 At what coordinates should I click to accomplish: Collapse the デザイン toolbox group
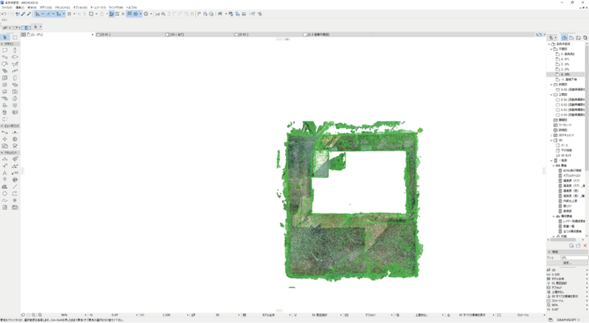[x=2, y=44]
